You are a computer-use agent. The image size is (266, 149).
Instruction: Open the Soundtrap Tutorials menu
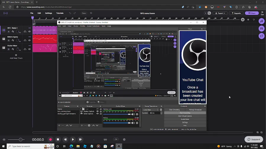(60, 13)
